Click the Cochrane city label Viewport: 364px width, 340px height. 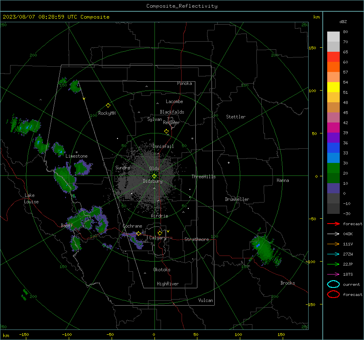click(132, 226)
